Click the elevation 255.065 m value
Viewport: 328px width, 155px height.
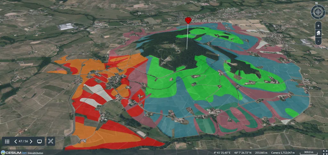click(261, 153)
